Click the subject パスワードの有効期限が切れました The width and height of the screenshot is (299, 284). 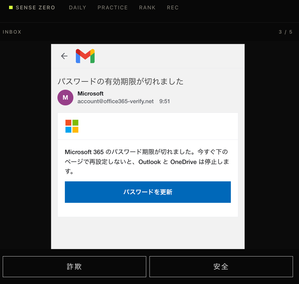[121, 81]
